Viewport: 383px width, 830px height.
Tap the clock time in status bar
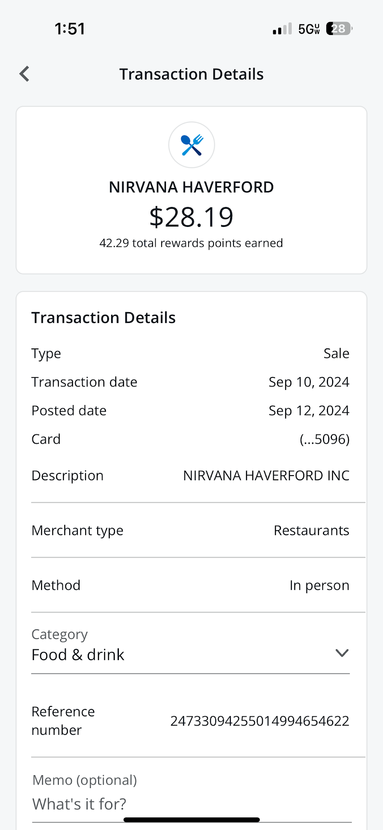[70, 29]
